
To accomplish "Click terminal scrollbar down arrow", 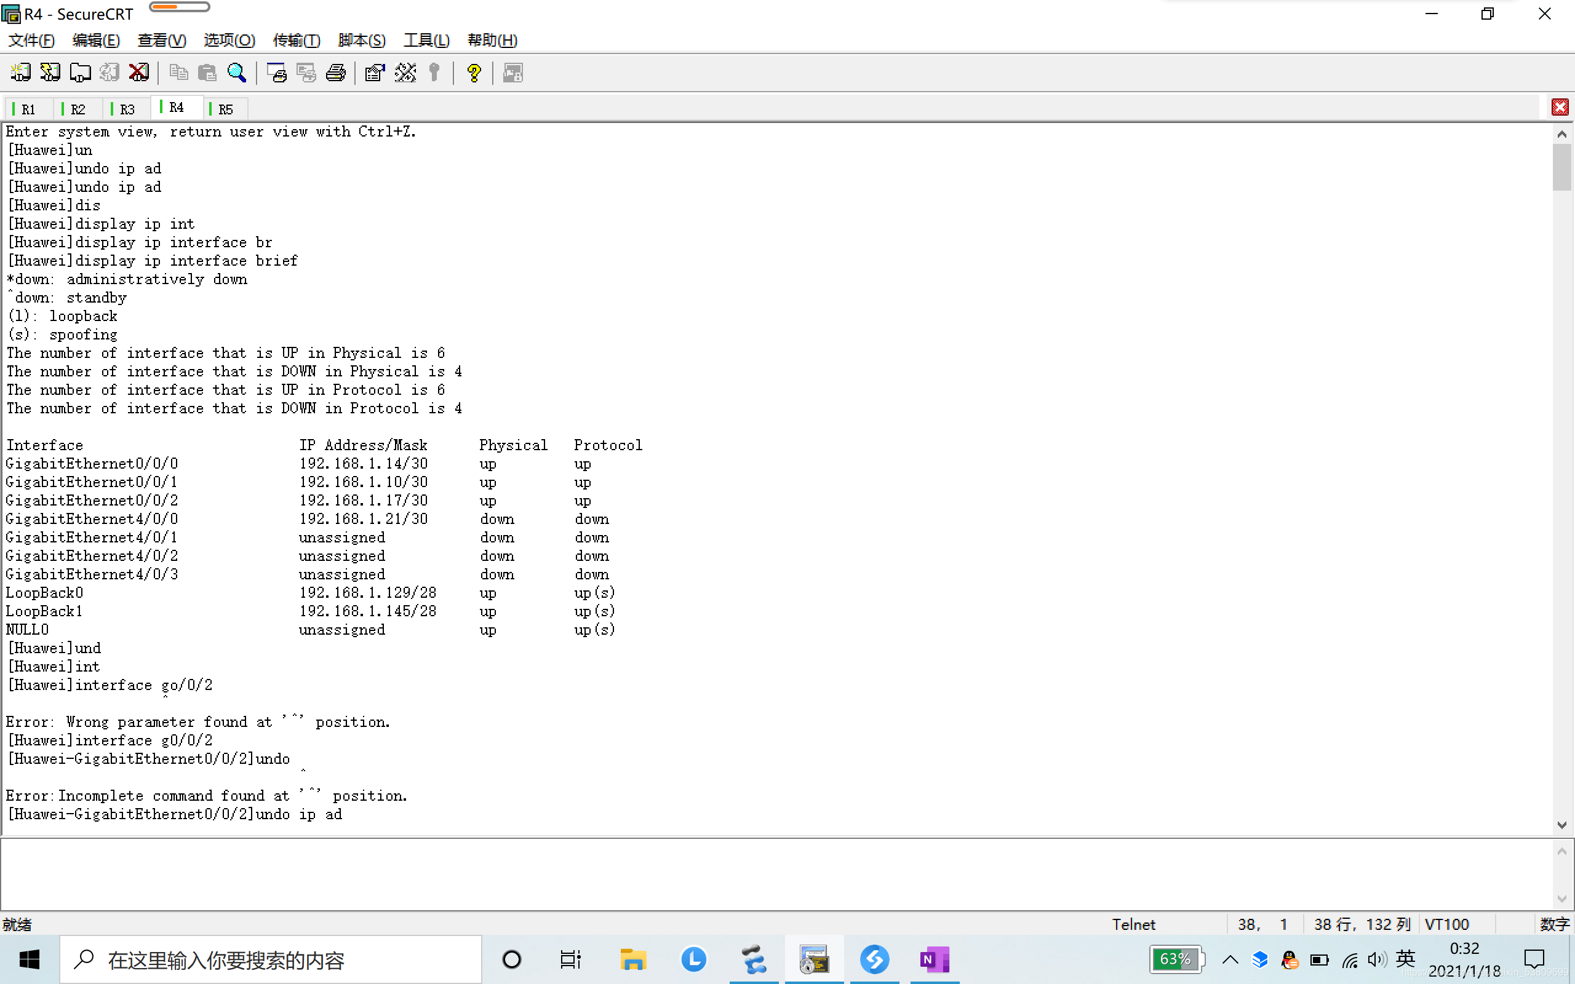I will point(1561,825).
